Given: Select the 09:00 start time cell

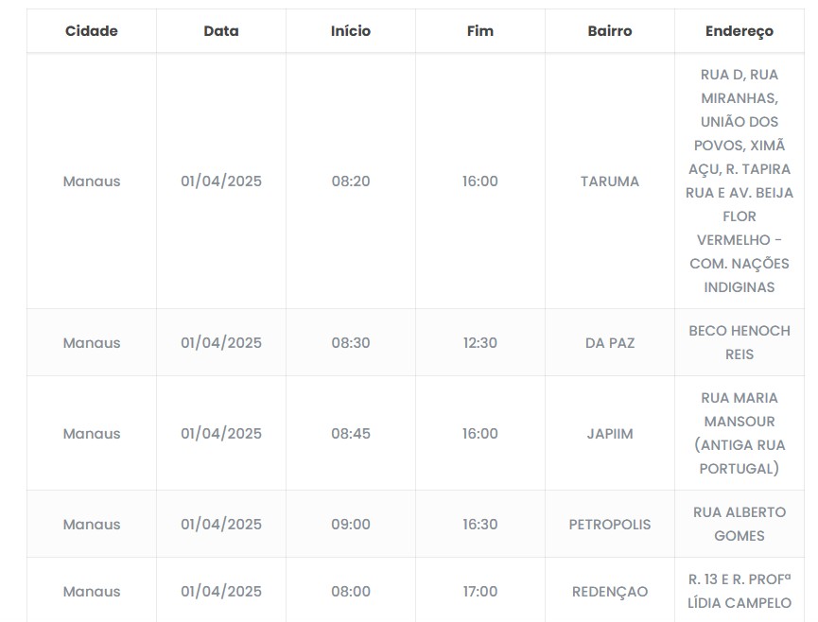Looking at the screenshot, I should (351, 525).
